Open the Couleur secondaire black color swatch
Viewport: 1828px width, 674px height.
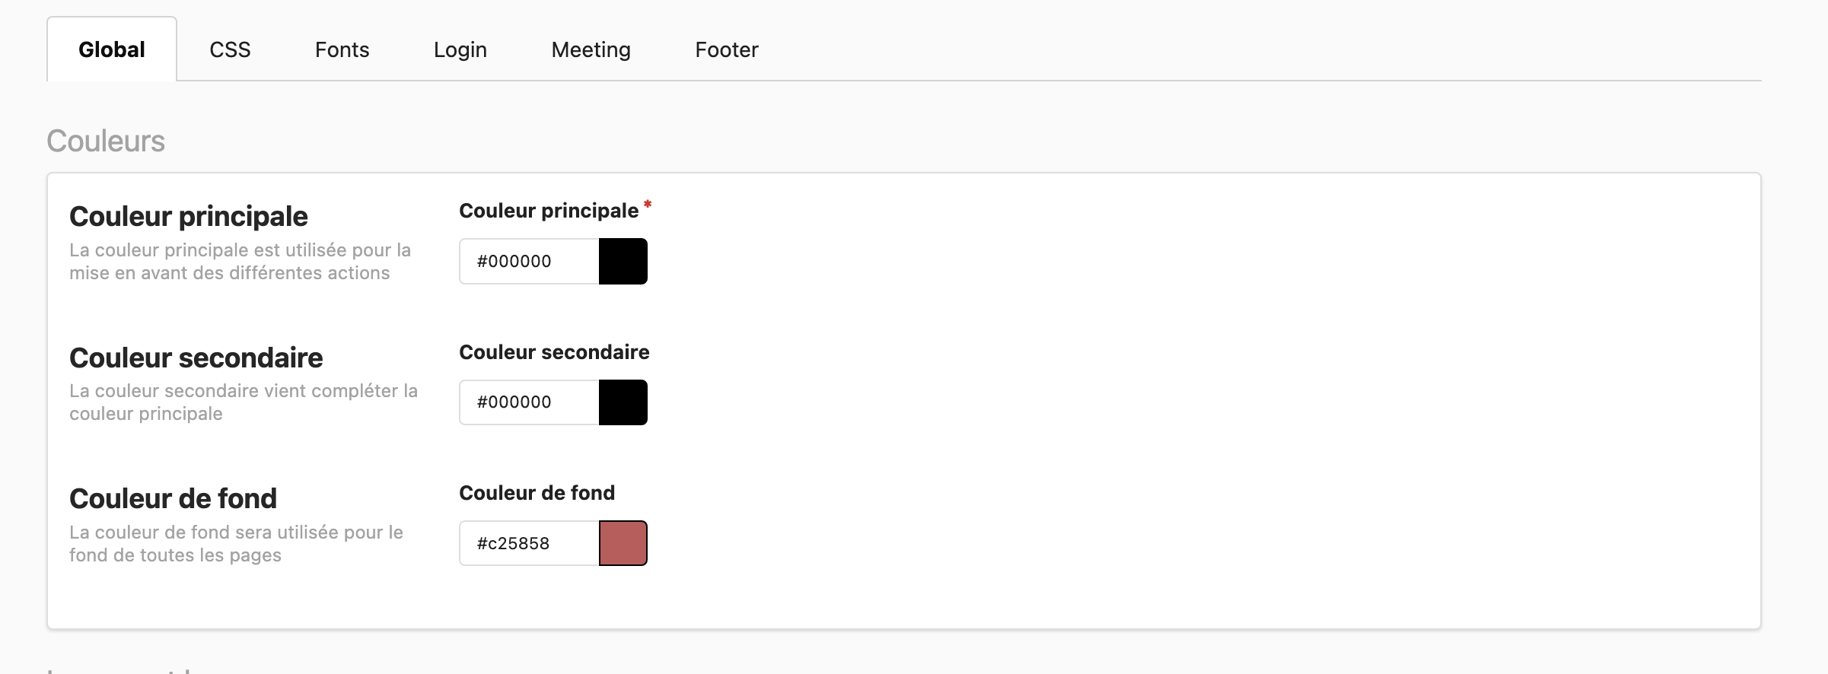pos(623,402)
